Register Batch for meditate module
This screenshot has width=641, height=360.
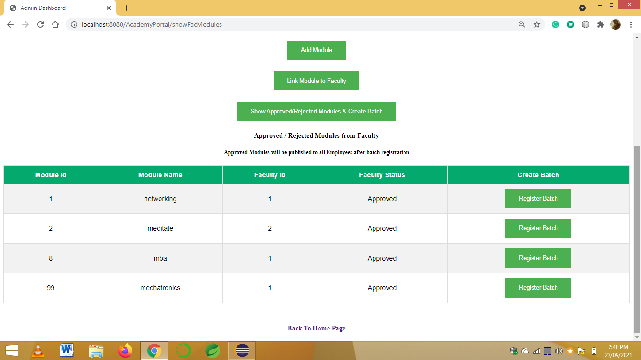538,228
